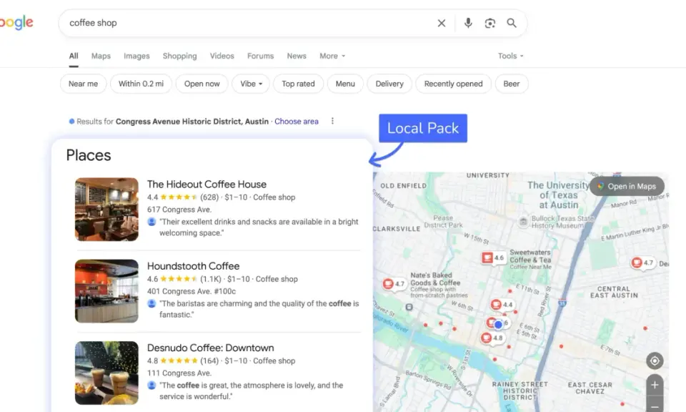
Task: Switch to the Maps tab
Action: tap(101, 56)
